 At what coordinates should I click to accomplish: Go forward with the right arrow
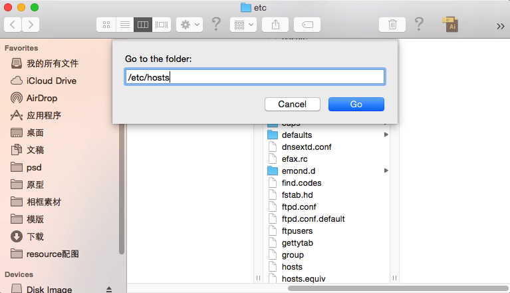point(31,25)
